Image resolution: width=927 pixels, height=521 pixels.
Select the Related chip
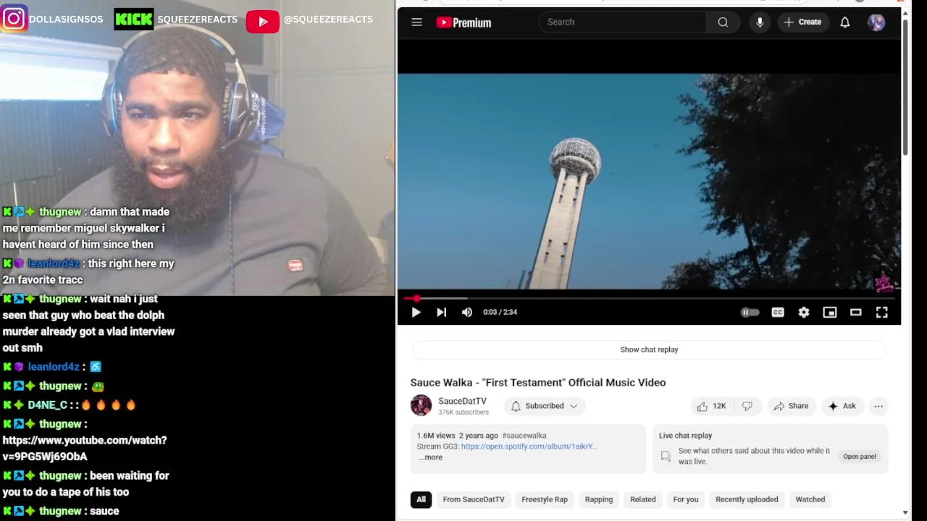pos(643,499)
